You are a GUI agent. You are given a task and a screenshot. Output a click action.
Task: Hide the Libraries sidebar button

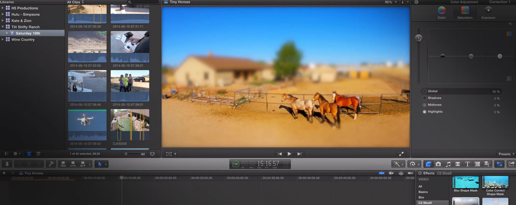6,154
